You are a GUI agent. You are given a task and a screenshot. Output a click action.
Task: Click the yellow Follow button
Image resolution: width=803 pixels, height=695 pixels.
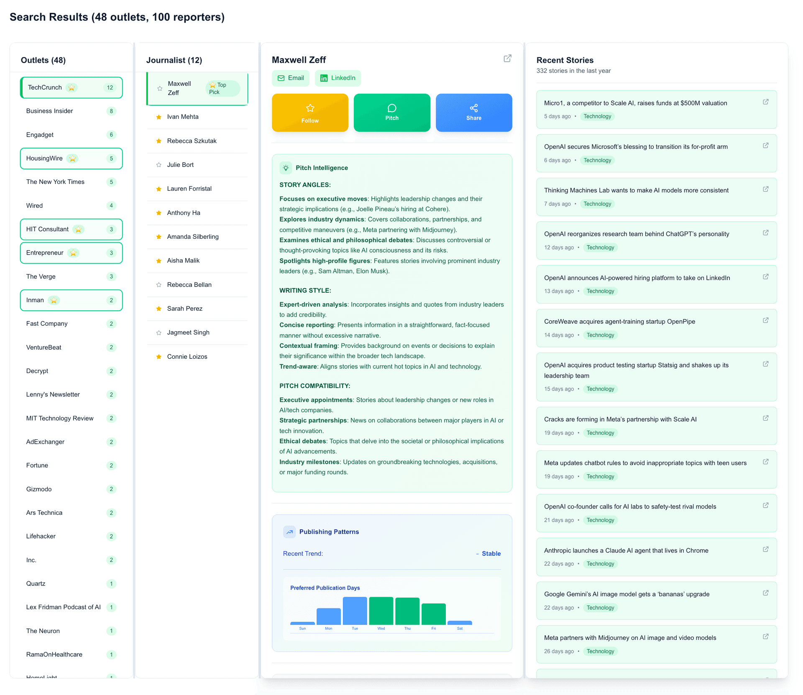tap(310, 113)
